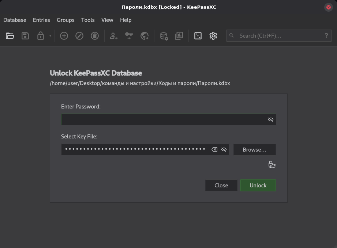Expand the lock button dropdown arrow

[x=50, y=36]
